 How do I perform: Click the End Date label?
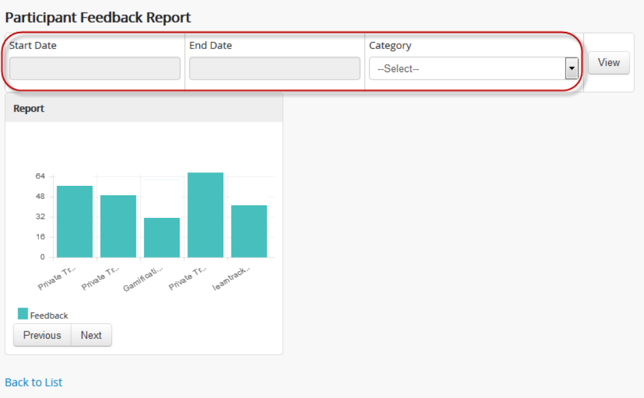211,45
